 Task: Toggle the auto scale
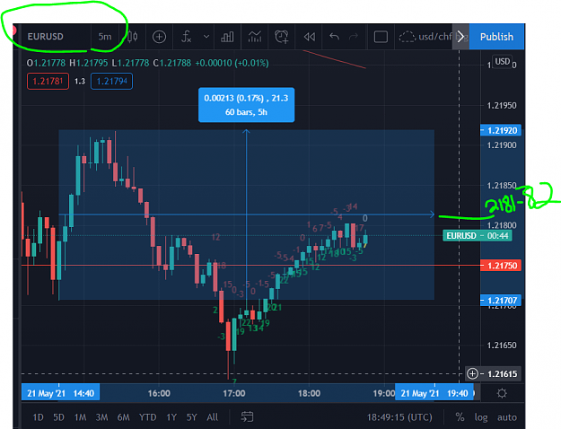pos(507,417)
